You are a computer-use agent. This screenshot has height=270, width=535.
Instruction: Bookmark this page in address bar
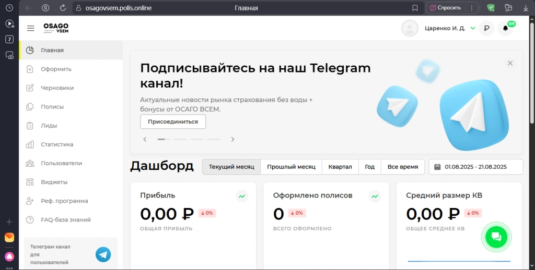click(x=415, y=8)
